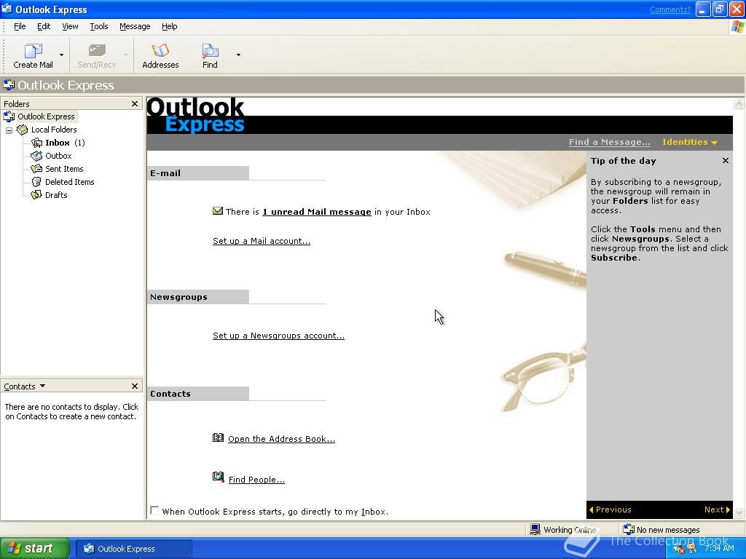This screenshot has height=559, width=746.
Task: Show the Next tip
Action: [x=717, y=510]
